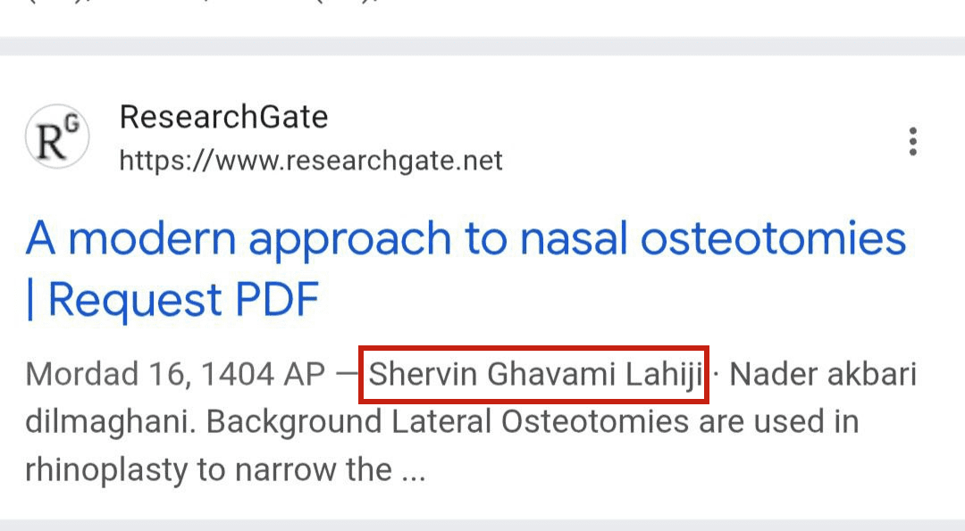The width and height of the screenshot is (965, 531).
Task: Click the gray divider below the snippet
Action: 482,524
